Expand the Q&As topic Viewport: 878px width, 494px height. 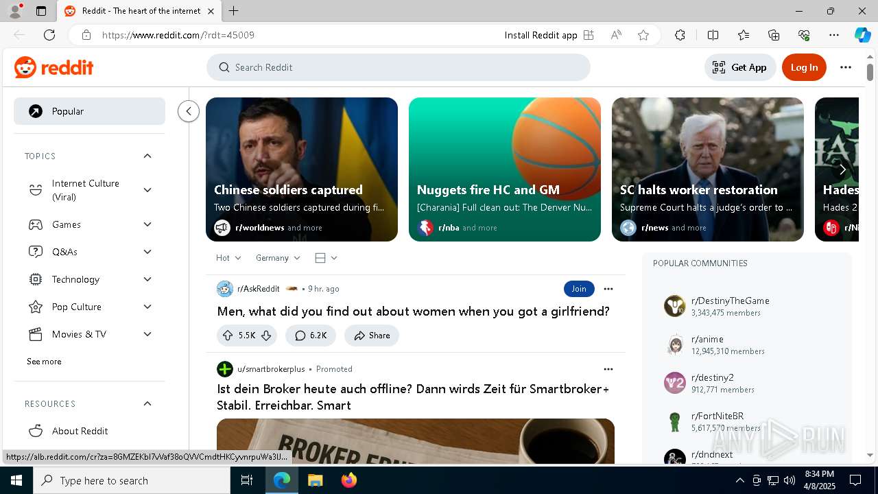[147, 252]
